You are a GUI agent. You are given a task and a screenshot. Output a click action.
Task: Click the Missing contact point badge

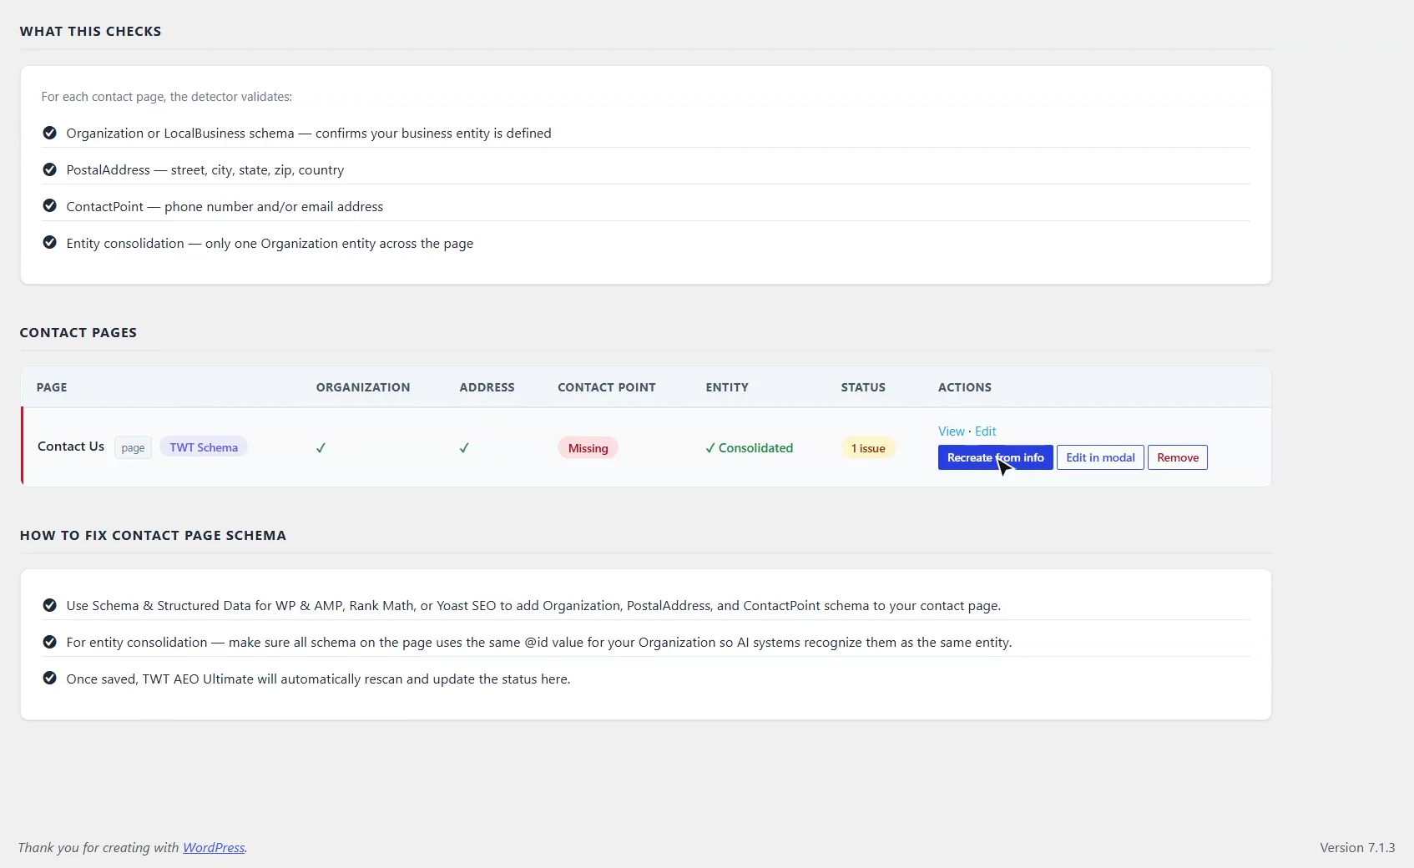coord(588,448)
